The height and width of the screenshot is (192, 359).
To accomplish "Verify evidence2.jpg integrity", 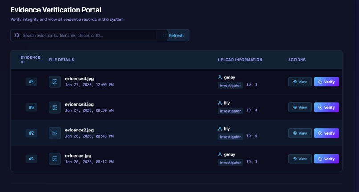I will point(326,133).
